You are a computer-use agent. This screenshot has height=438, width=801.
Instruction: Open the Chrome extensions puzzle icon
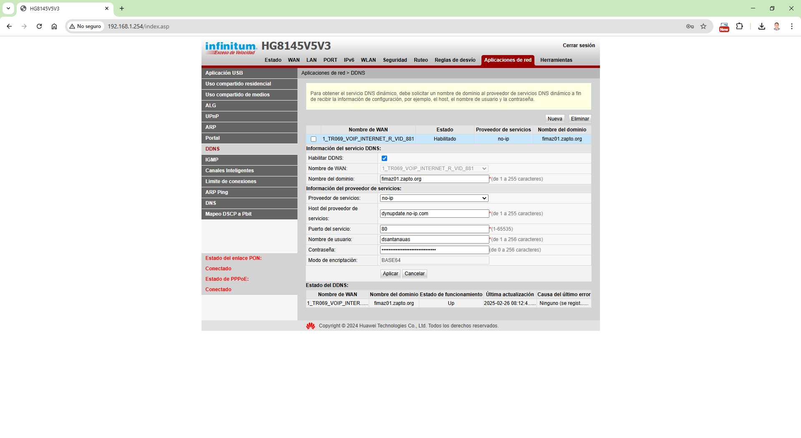coord(740,26)
